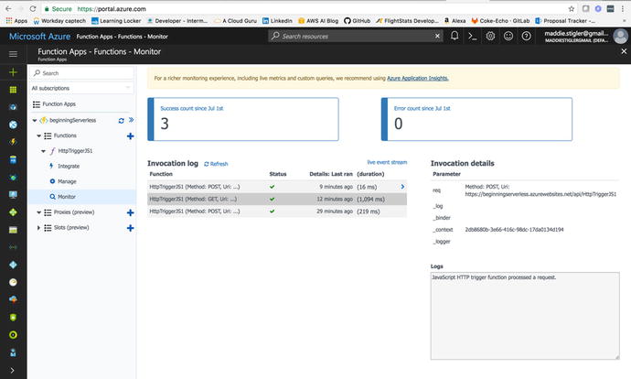Toggle the hamburger menu in left sidebar

pos(13,53)
